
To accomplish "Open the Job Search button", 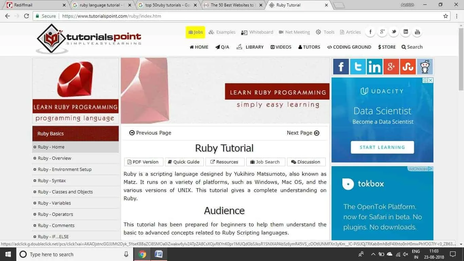I will (266, 162).
